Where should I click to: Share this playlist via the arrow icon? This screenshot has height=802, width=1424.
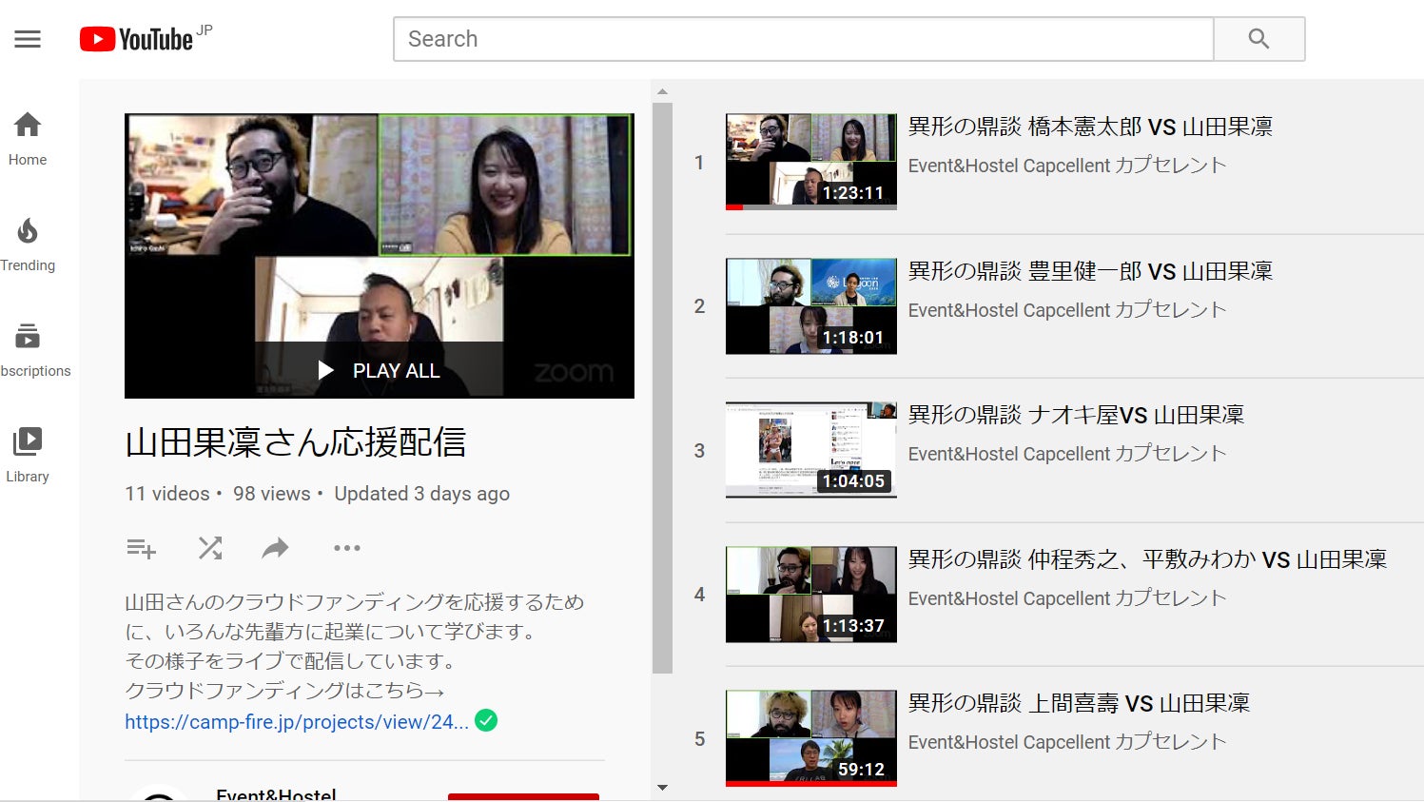pyautogui.click(x=276, y=548)
